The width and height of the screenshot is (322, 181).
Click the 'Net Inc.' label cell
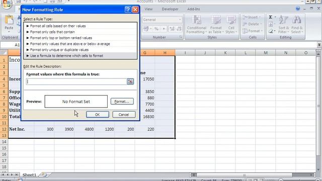click(x=21, y=129)
